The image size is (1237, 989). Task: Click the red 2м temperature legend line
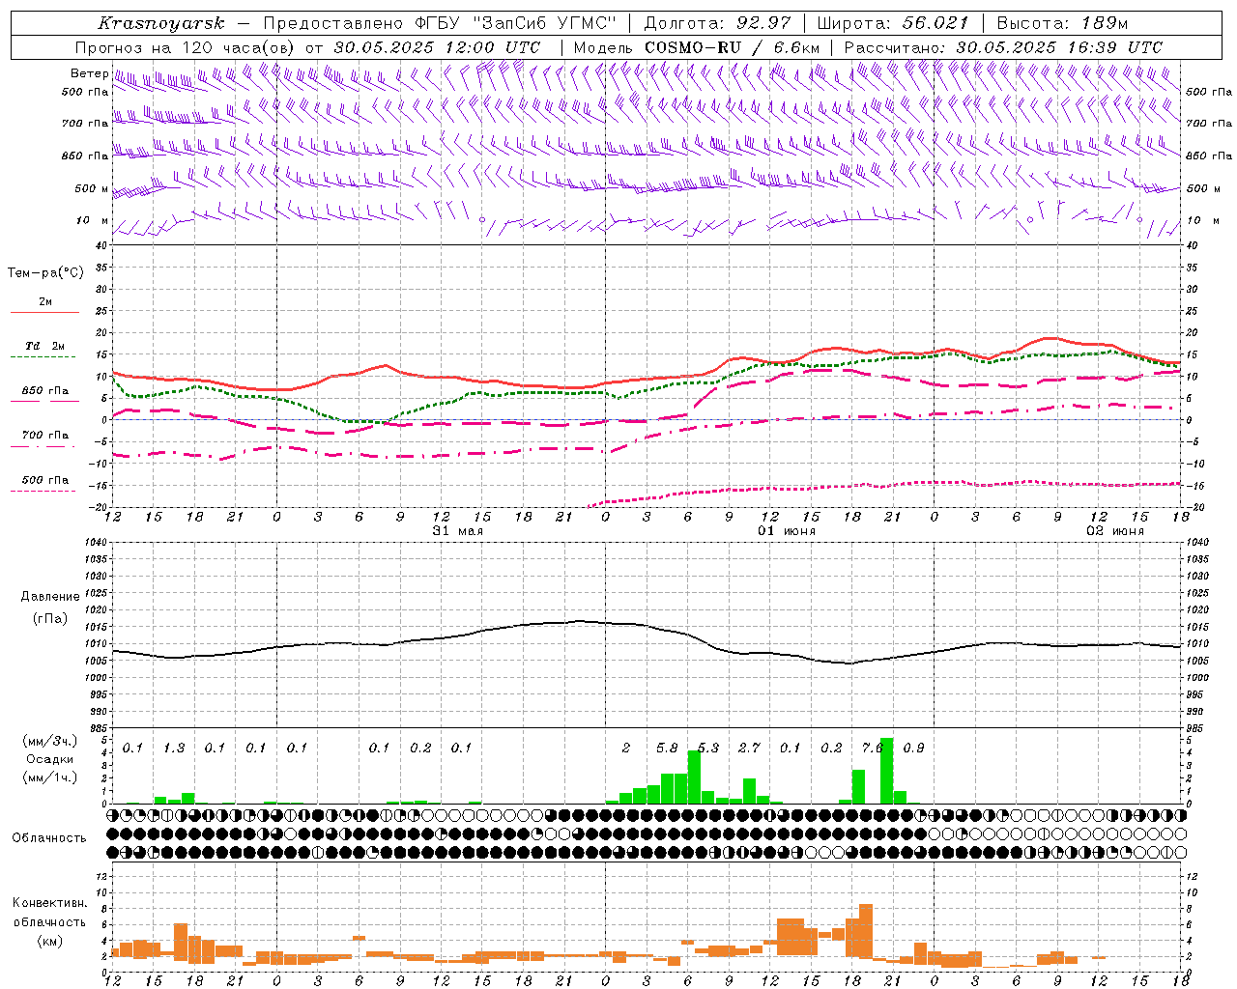(x=44, y=312)
